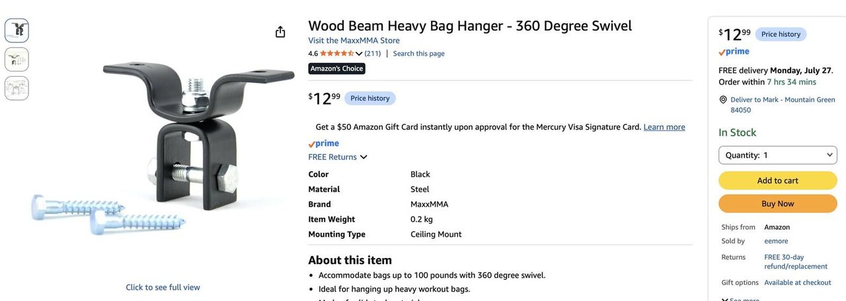The width and height of the screenshot is (846, 301).
Task: Open the 211 ratings link
Action: click(373, 54)
